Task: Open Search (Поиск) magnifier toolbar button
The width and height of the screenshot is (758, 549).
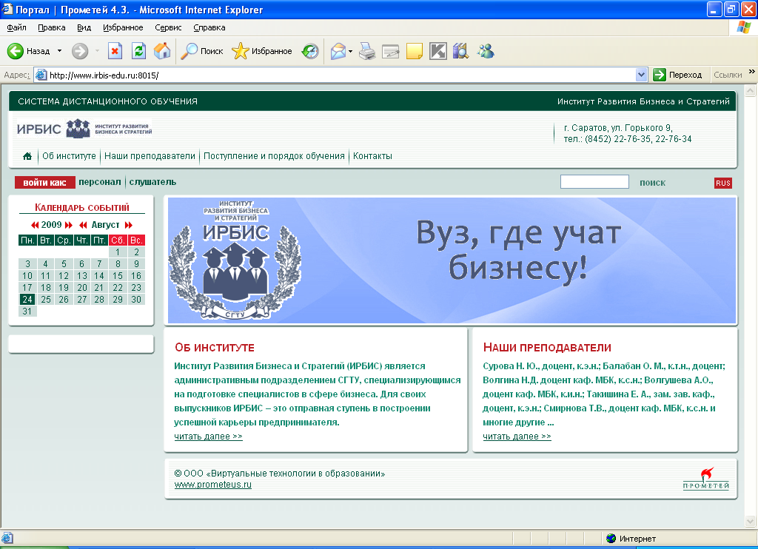Action: pyautogui.click(x=201, y=51)
